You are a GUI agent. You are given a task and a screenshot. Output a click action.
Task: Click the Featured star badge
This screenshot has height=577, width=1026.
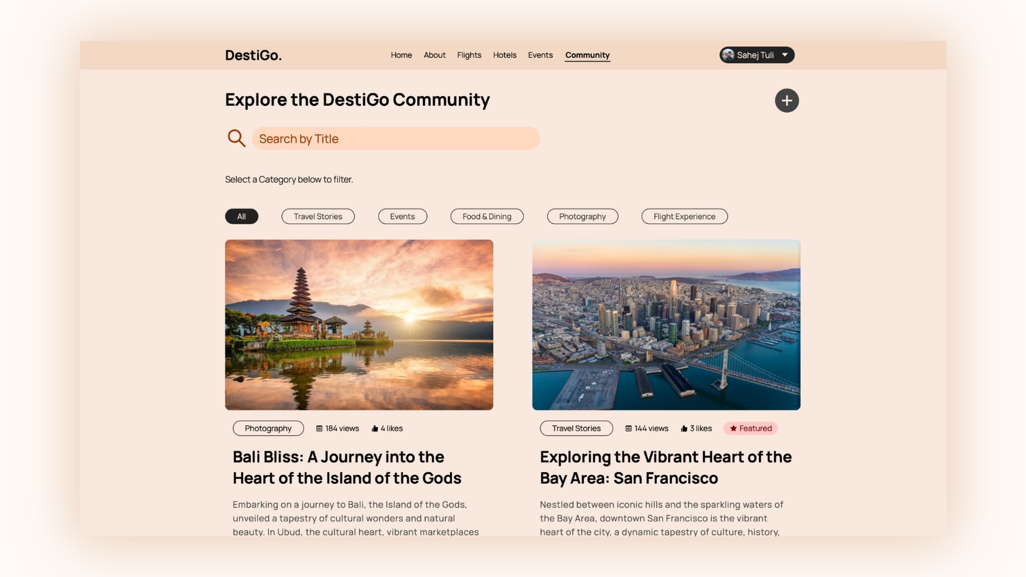(751, 428)
